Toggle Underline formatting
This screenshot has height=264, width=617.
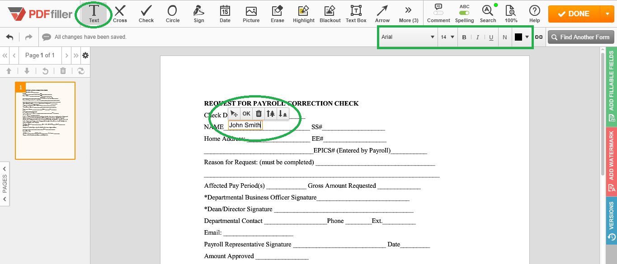pos(491,37)
